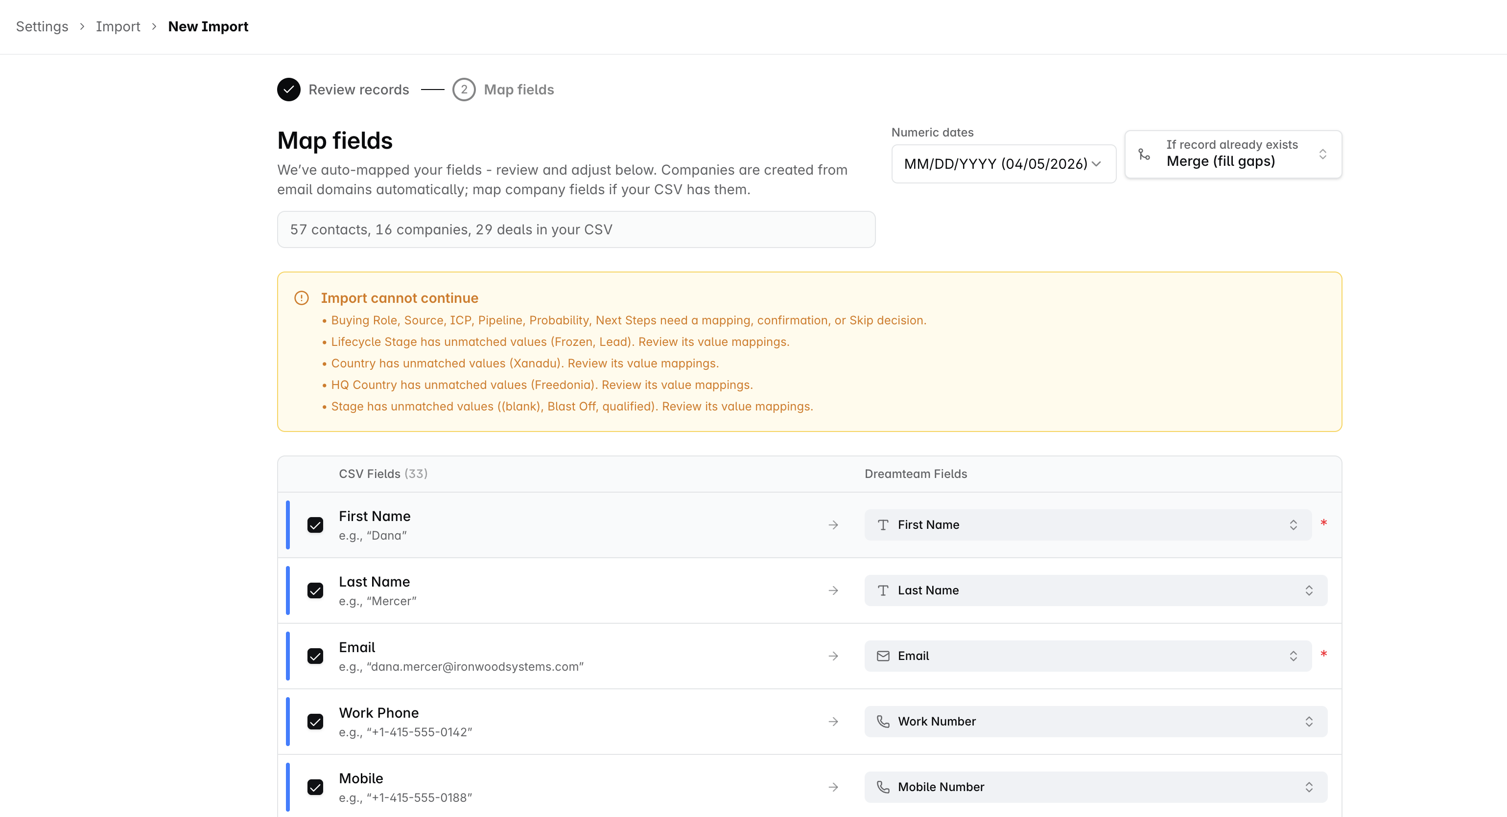Click the text-type icon in Last Name dropdown
Image resolution: width=1507 pixels, height=817 pixels.
tap(883, 590)
